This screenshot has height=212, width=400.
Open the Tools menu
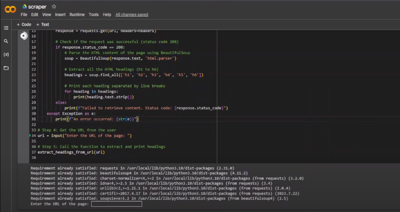tap(93, 15)
